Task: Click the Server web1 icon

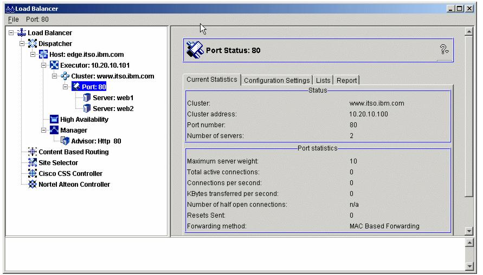Action: 87,98
